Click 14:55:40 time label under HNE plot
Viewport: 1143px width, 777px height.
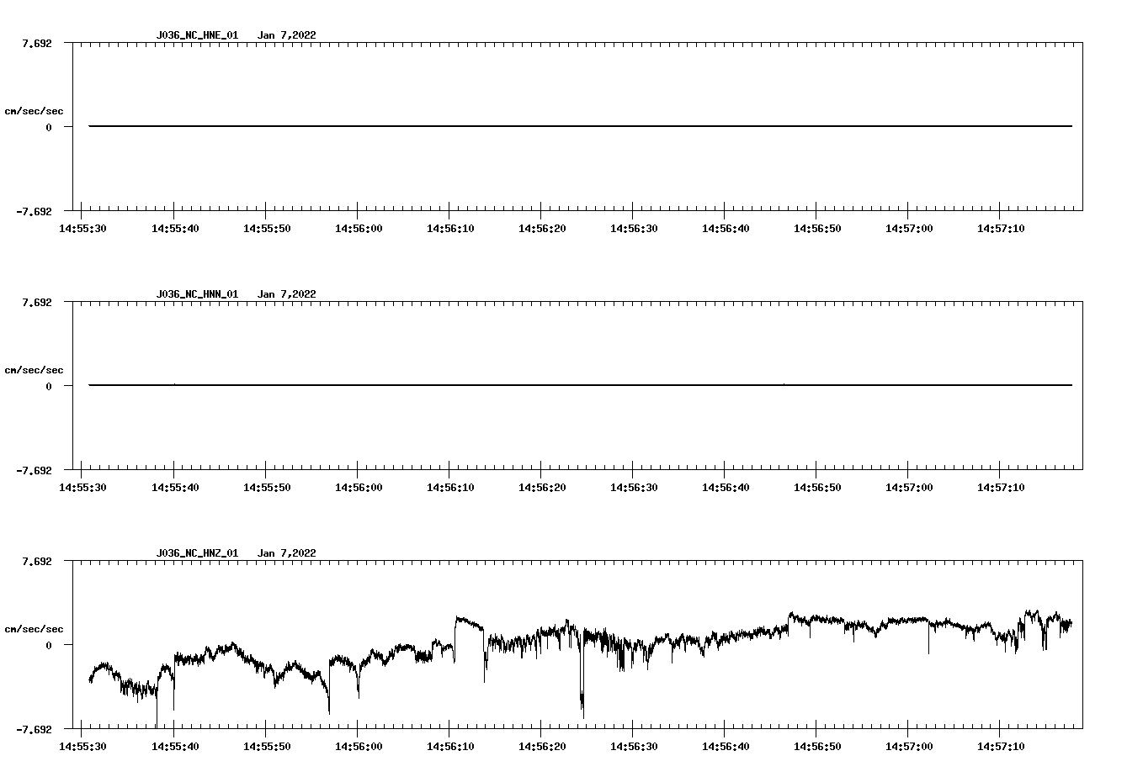pyautogui.click(x=174, y=229)
